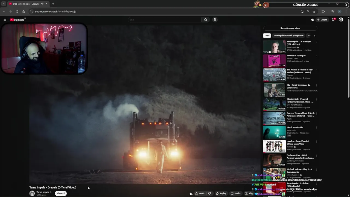
Task: Click the sparkle icon beside like button
Action: click(x=191, y=193)
